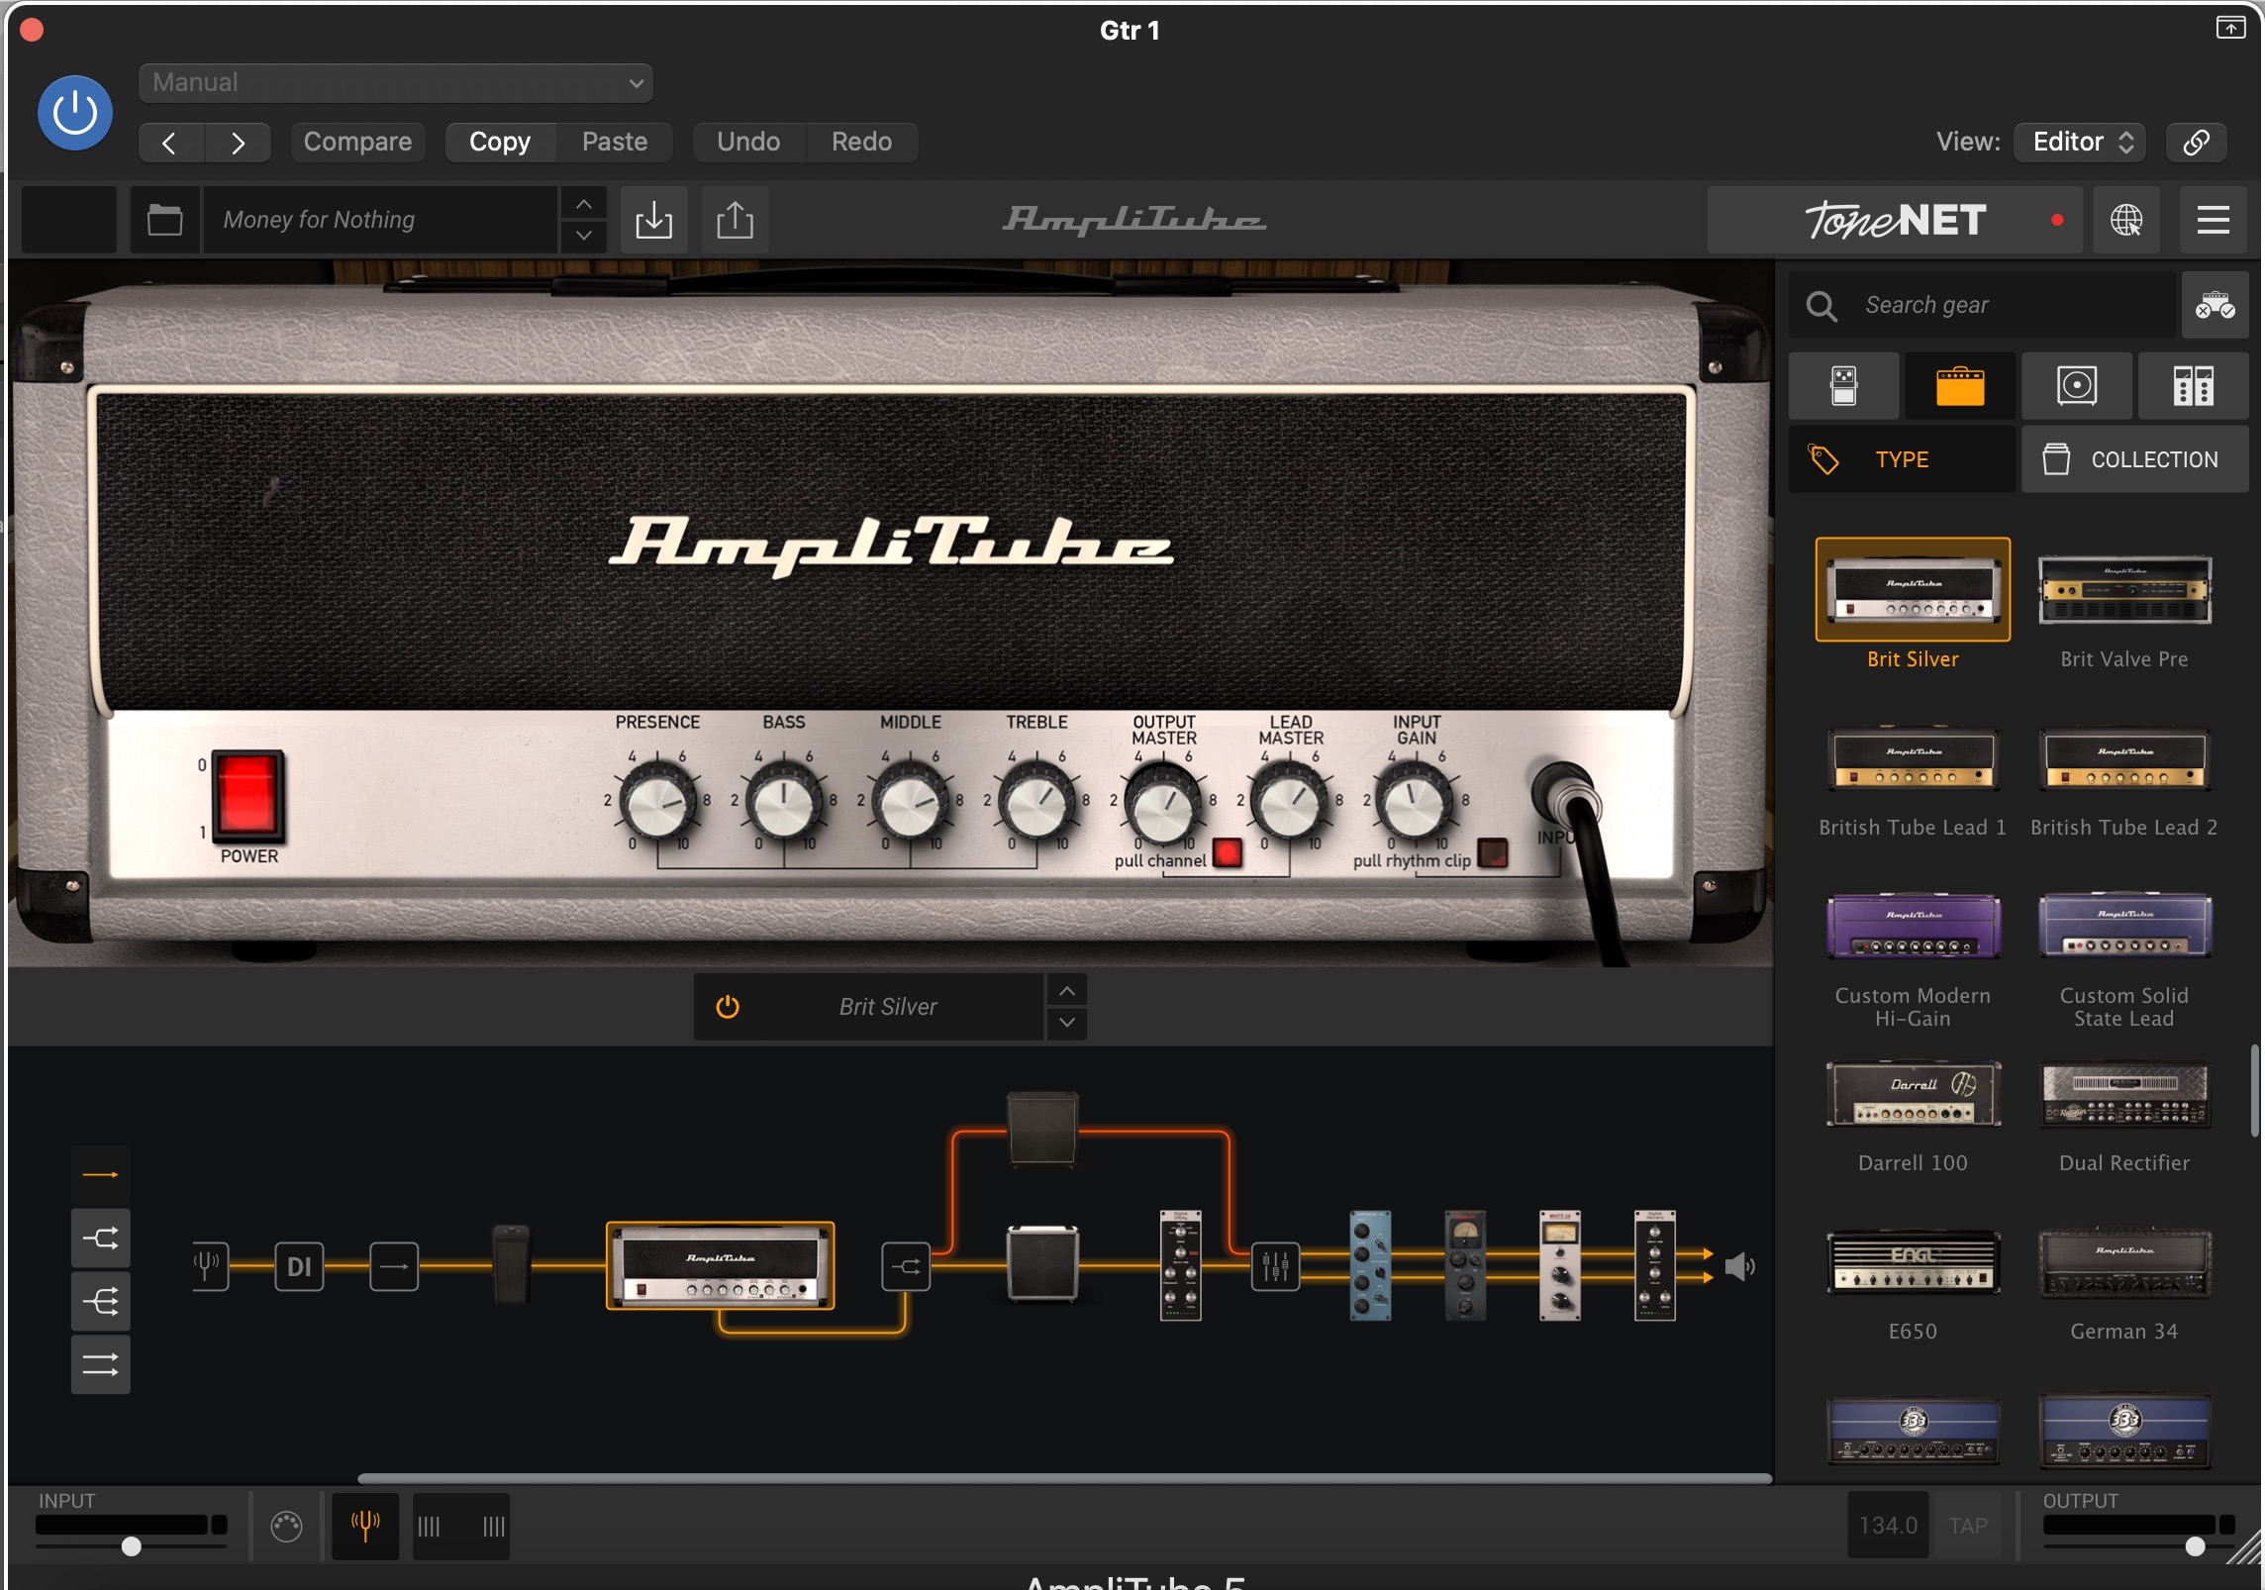Select the Darrell 100 amp
The image size is (2265, 1590).
click(x=1913, y=1094)
